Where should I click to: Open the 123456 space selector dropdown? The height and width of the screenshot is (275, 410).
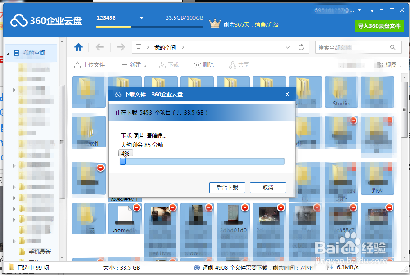point(142,18)
